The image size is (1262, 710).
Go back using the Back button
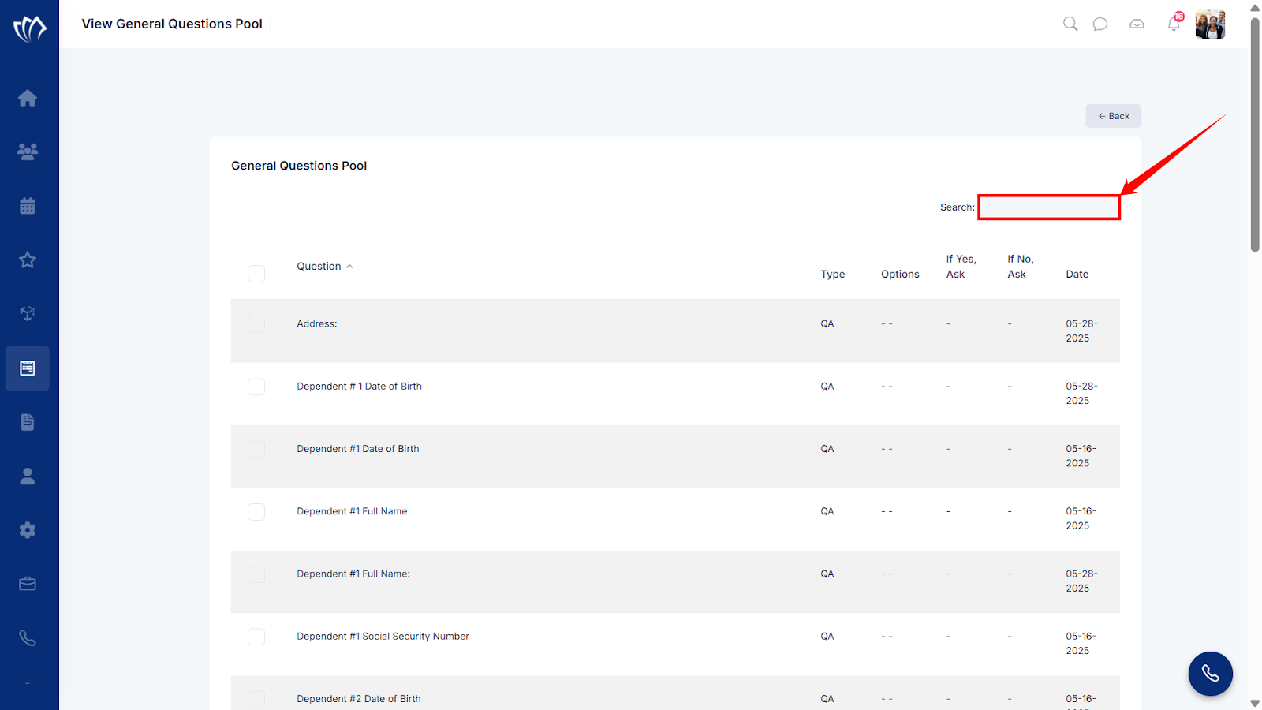coord(1114,116)
